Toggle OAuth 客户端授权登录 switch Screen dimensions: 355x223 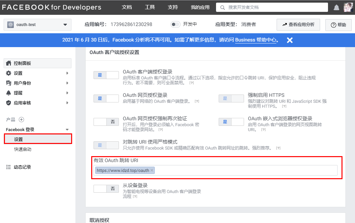106,75
